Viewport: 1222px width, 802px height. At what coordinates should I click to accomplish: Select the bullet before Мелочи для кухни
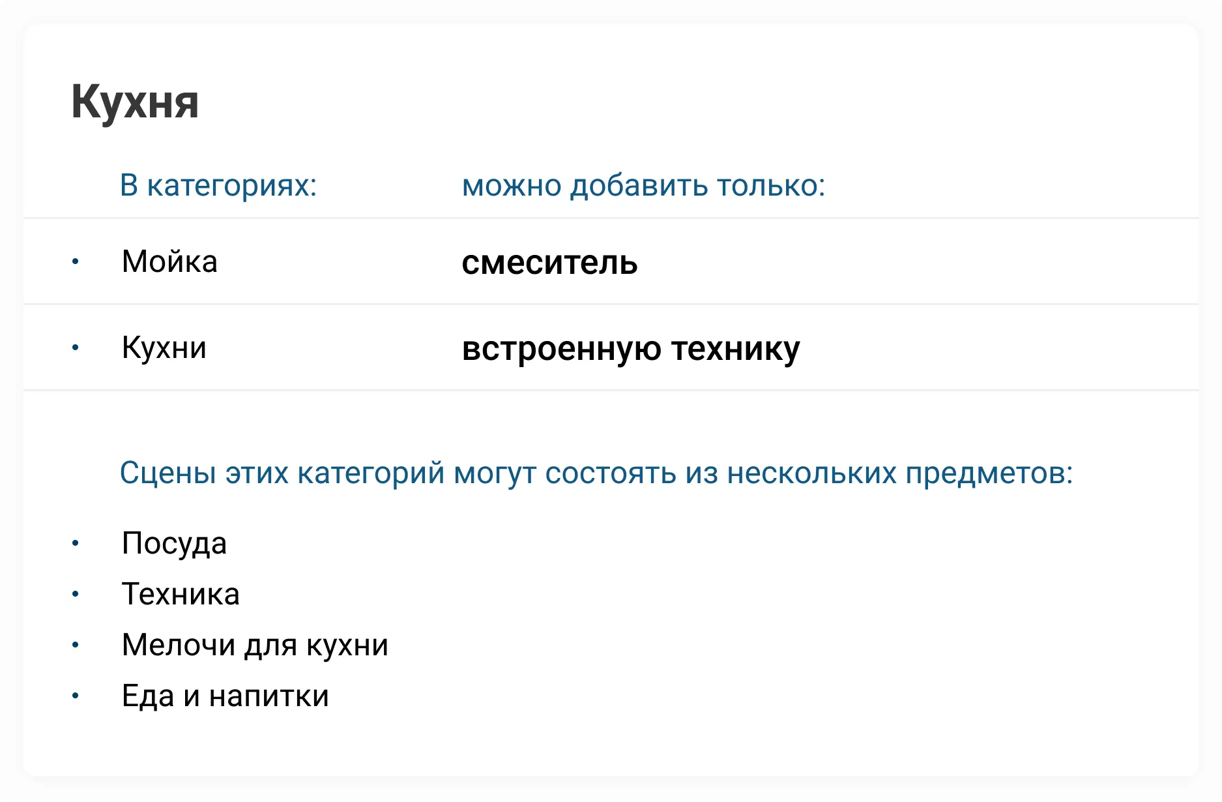click(x=76, y=645)
